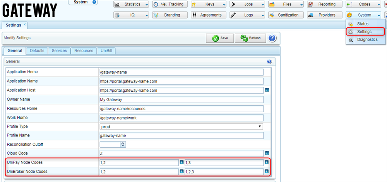The image size is (387, 182).
Task: Click the help icon in General header
Action: coord(269,62)
